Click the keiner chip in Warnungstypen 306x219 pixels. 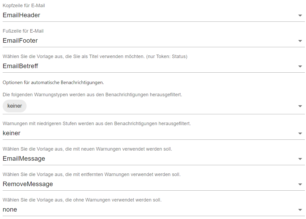[x=15, y=106]
